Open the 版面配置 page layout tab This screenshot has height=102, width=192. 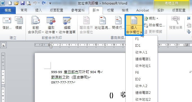pos(56,10)
